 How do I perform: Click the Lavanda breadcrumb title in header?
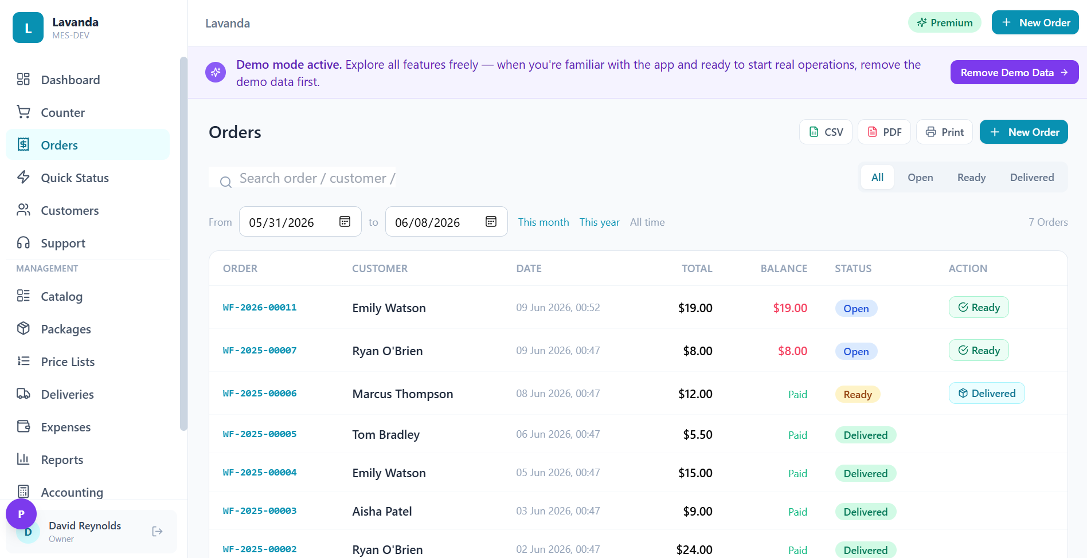228,23
